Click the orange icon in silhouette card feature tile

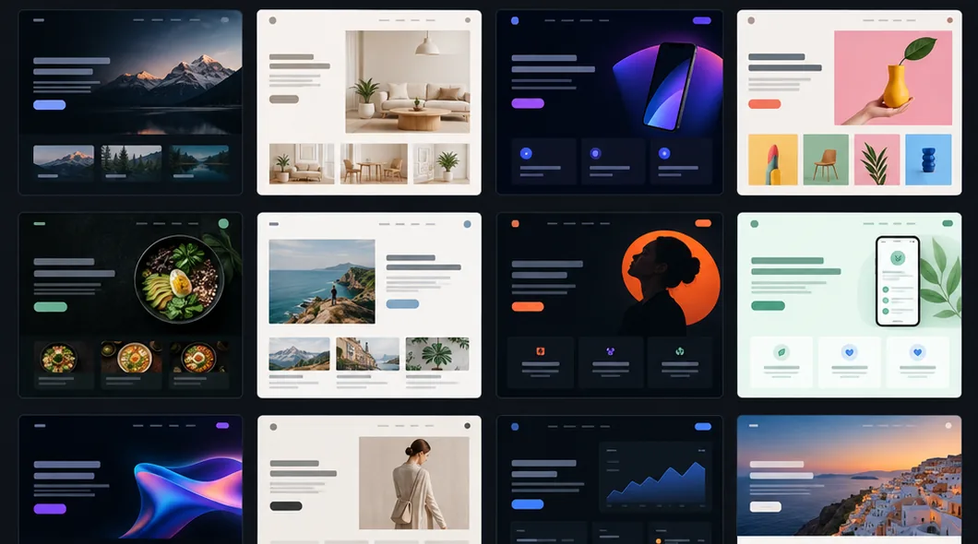click(x=540, y=351)
